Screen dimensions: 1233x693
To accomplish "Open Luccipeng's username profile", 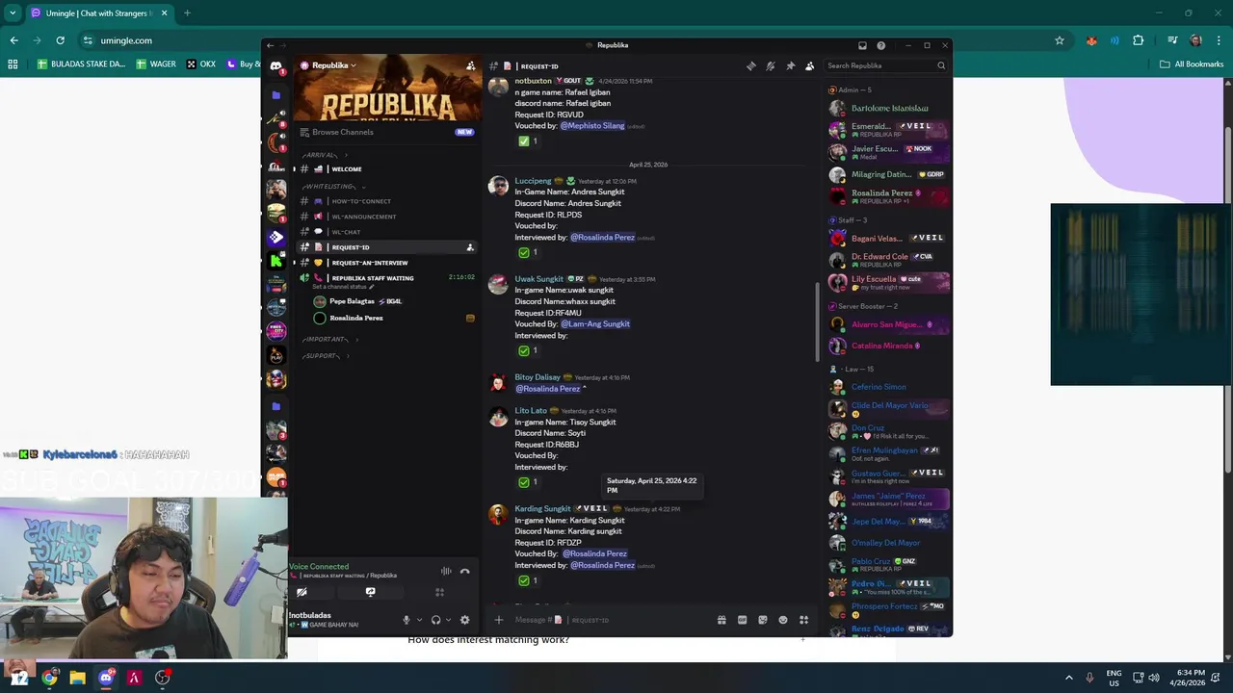I will [x=533, y=181].
